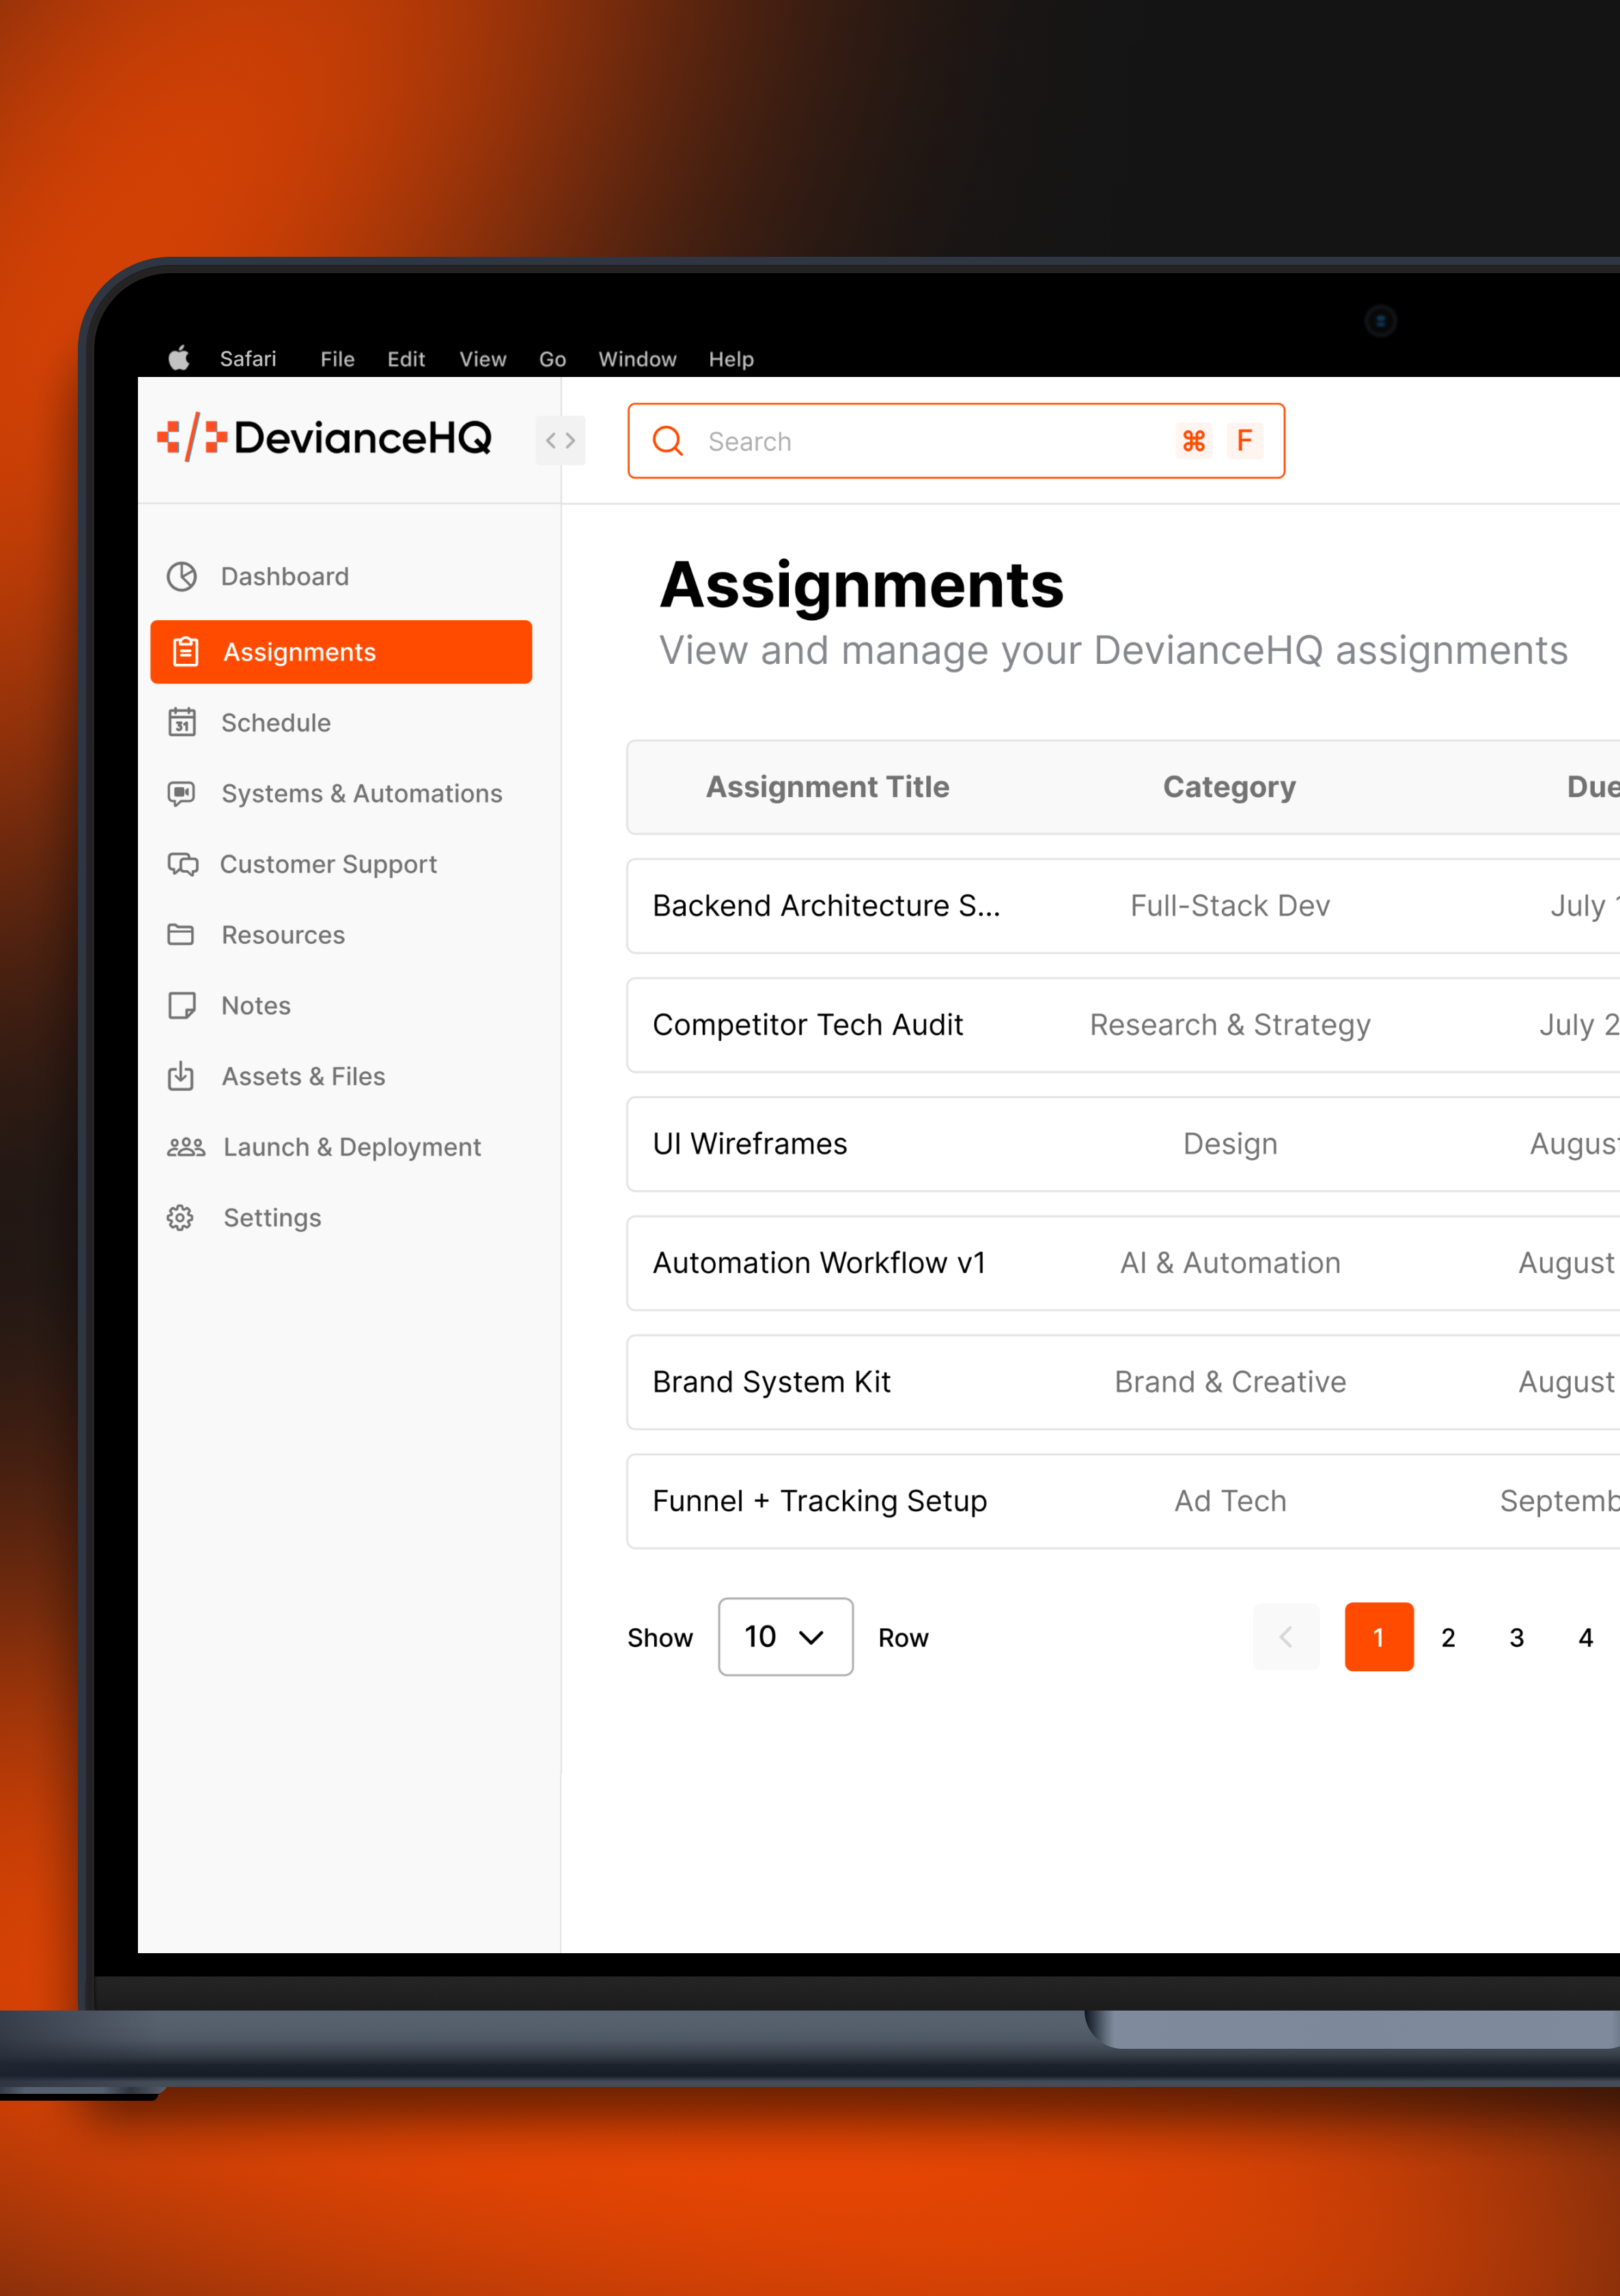Click the Dashboard pie chart icon

(182, 576)
